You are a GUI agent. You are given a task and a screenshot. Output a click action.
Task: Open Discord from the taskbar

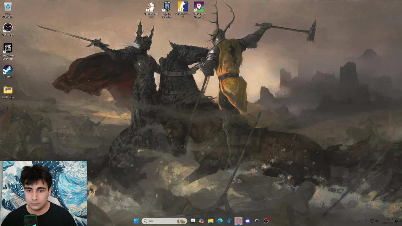(247, 221)
